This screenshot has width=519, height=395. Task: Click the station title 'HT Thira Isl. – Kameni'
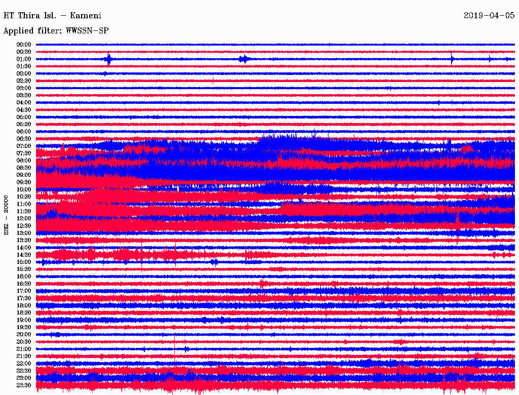pyautogui.click(x=52, y=16)
